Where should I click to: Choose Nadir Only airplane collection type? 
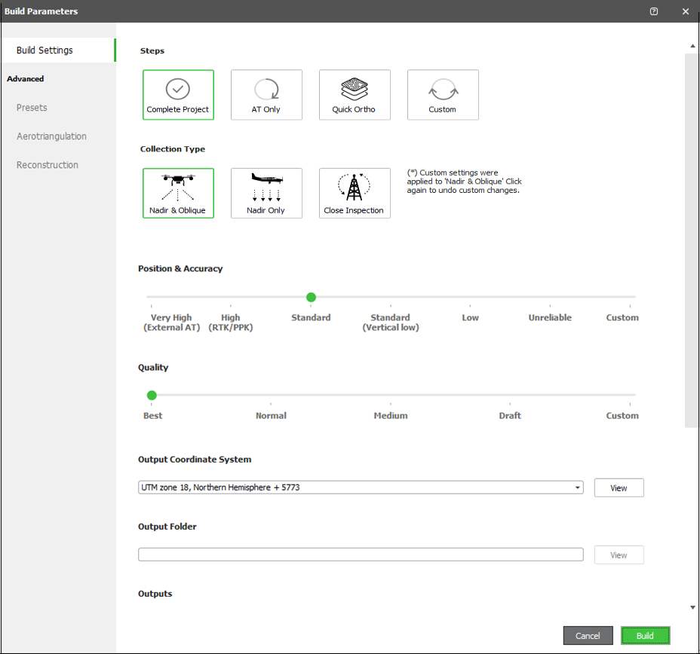point(266,193)
